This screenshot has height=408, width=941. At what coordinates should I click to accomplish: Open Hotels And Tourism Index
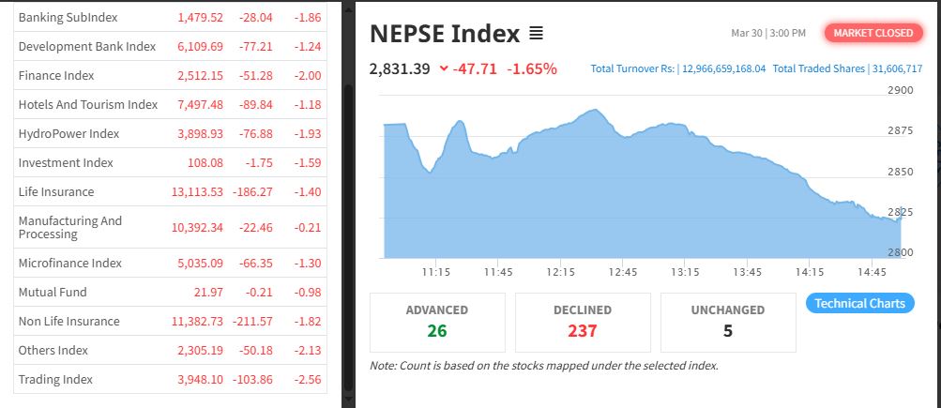[x=88, y=104]
